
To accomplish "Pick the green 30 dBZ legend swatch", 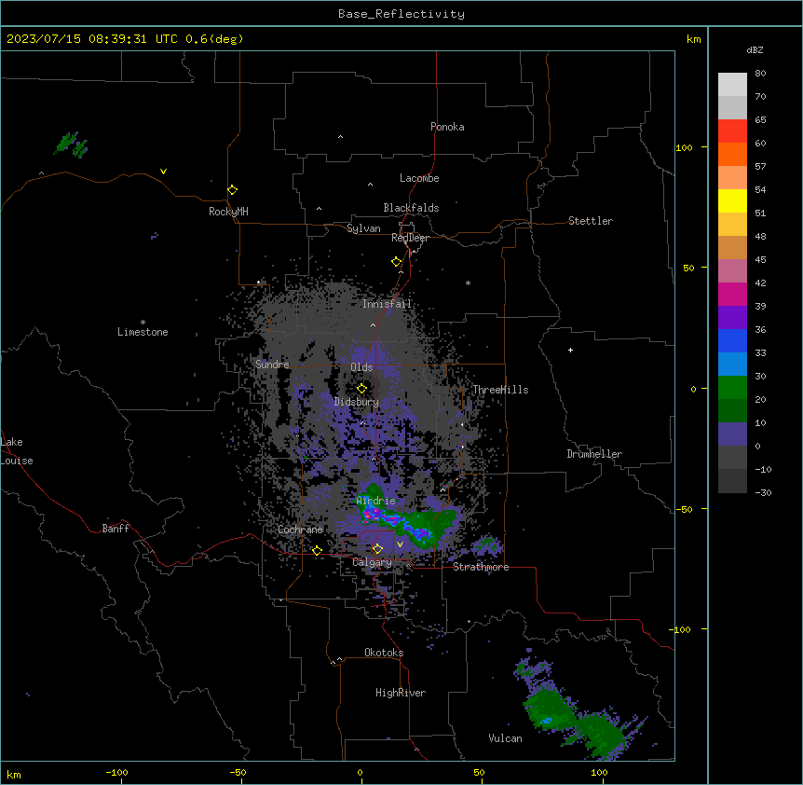I will pos(732,388).
